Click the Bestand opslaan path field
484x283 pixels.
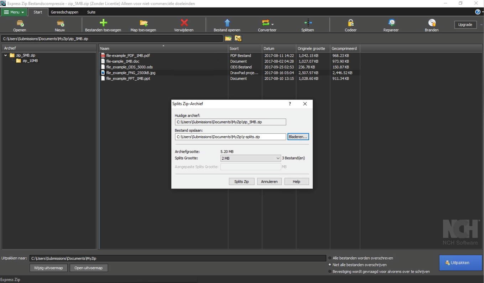click(230, 137)
